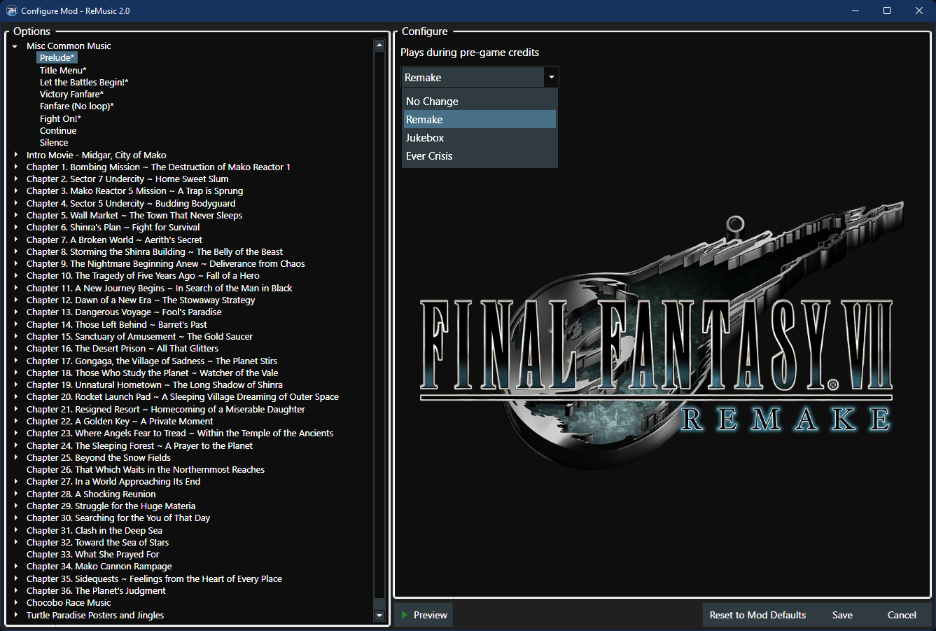
Task: Expand Intro Movie - Midgar, City of Mako
Action: point(15,155)
